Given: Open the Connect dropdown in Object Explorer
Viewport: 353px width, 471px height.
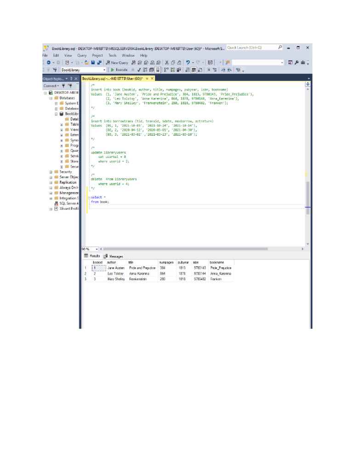Looking at the screenshot, I should [51, 86].
